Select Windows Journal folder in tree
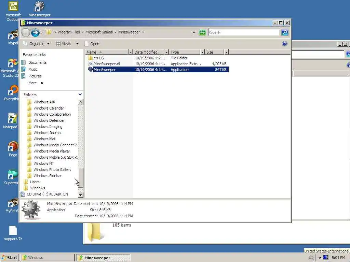 pos(47,133)
